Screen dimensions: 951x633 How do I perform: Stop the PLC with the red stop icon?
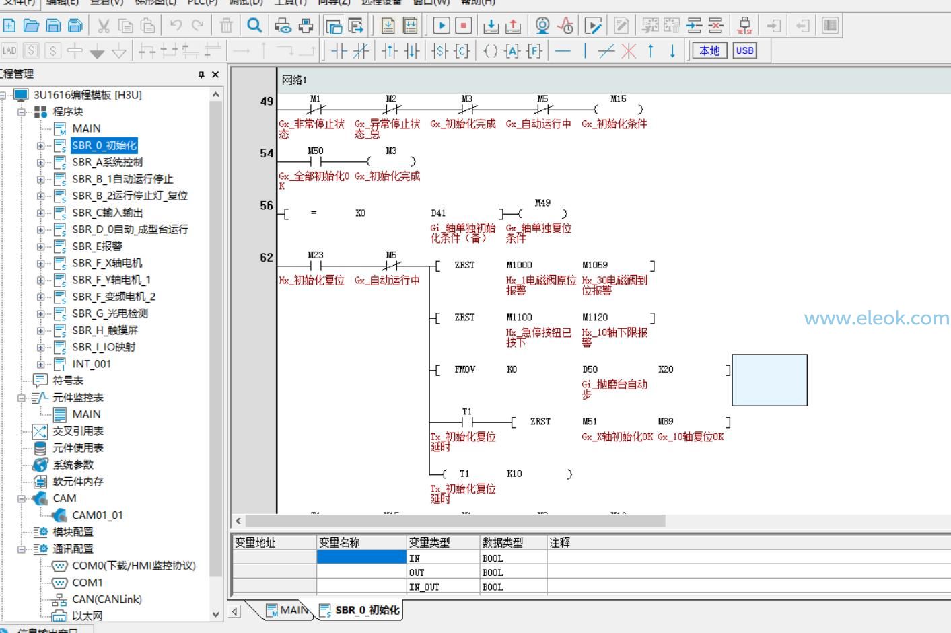463,26
